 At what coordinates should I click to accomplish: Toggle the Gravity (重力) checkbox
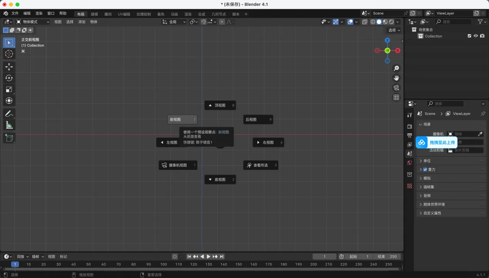[425, 169]
